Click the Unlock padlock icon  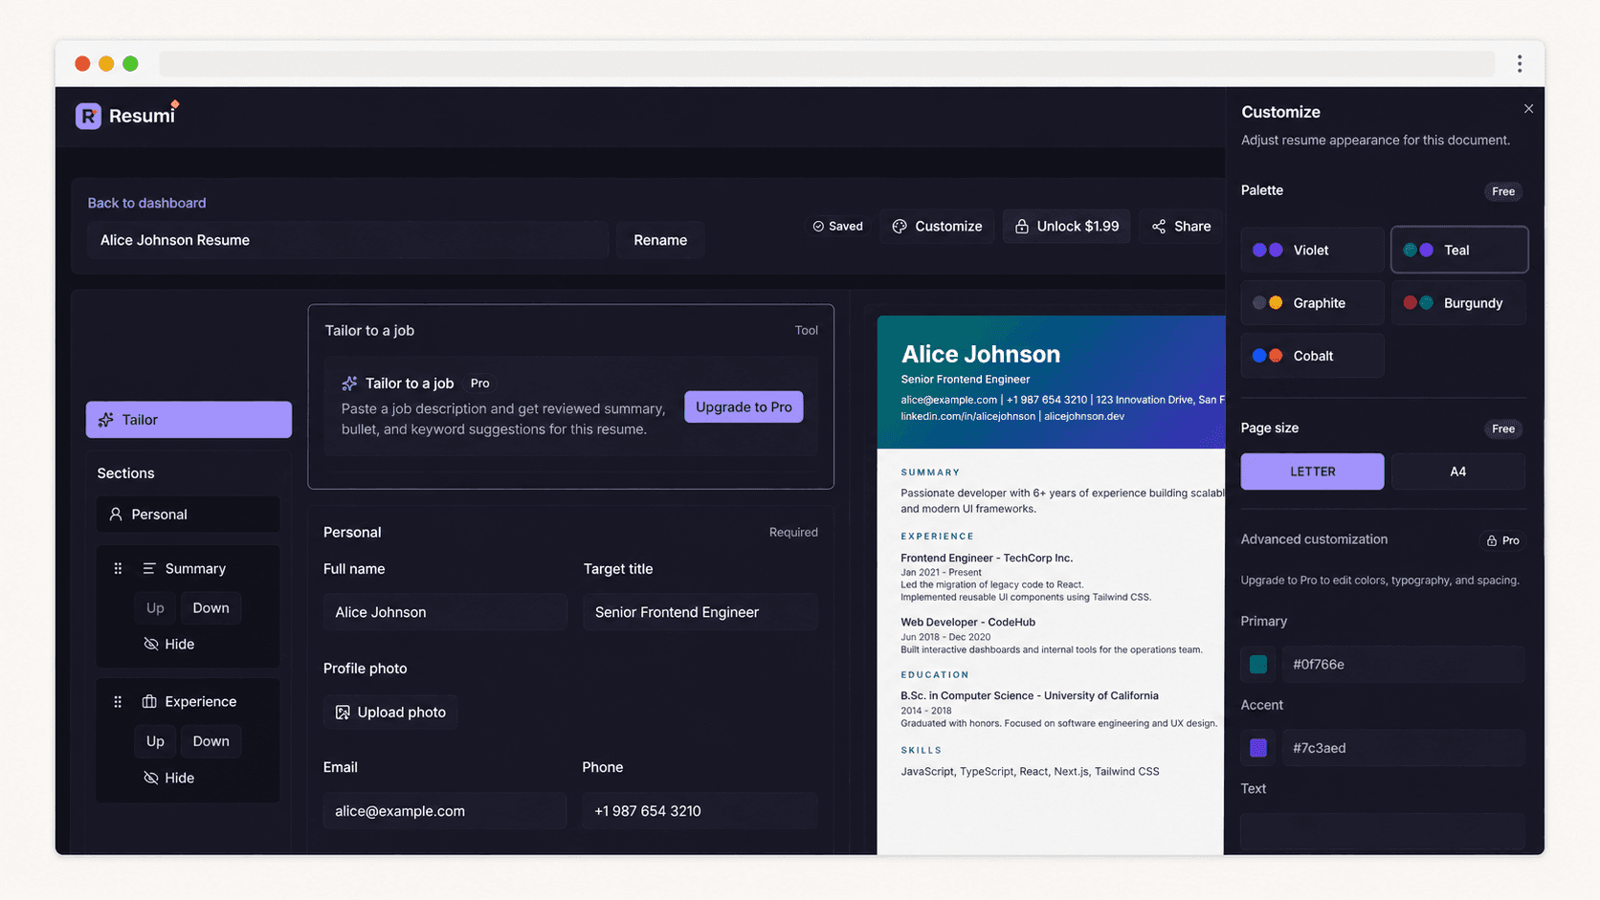(x=1022, y=227)
